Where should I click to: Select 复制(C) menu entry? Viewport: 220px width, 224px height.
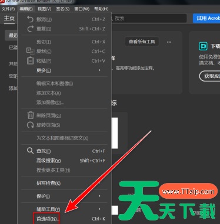pos(64,52)
